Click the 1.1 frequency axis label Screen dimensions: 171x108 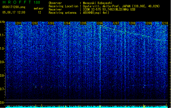[x=2, y=35]
